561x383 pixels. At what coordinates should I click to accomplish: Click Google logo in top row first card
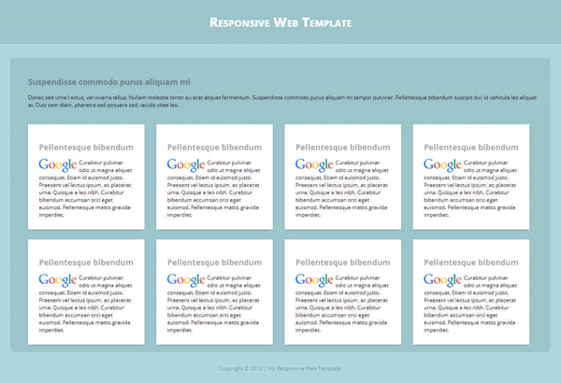[x=58, y=165]
